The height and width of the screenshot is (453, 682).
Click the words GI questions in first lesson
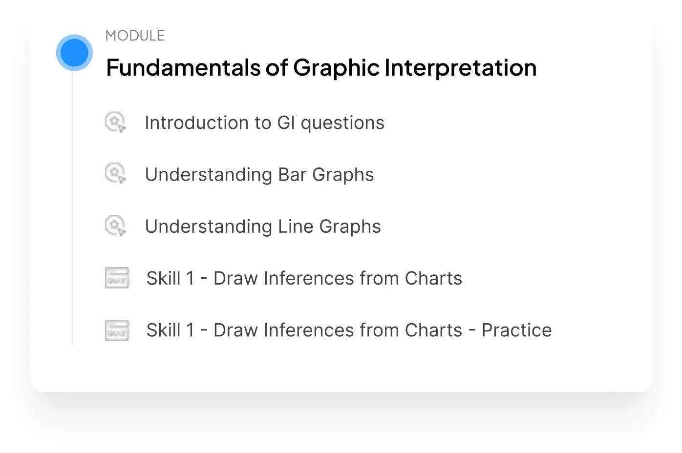tap(331, 123)
